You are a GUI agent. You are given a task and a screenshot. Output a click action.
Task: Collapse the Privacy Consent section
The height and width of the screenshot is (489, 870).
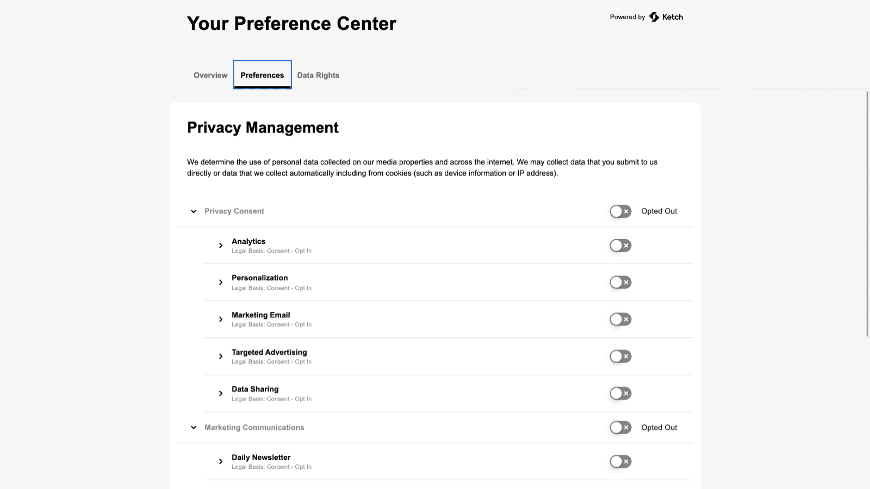(x=194, y=211)
